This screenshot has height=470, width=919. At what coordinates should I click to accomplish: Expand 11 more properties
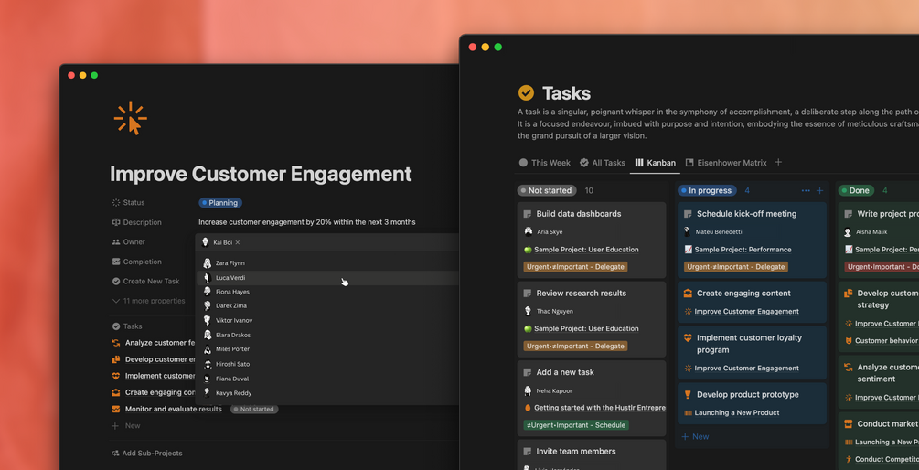click(x=148, y=301)
